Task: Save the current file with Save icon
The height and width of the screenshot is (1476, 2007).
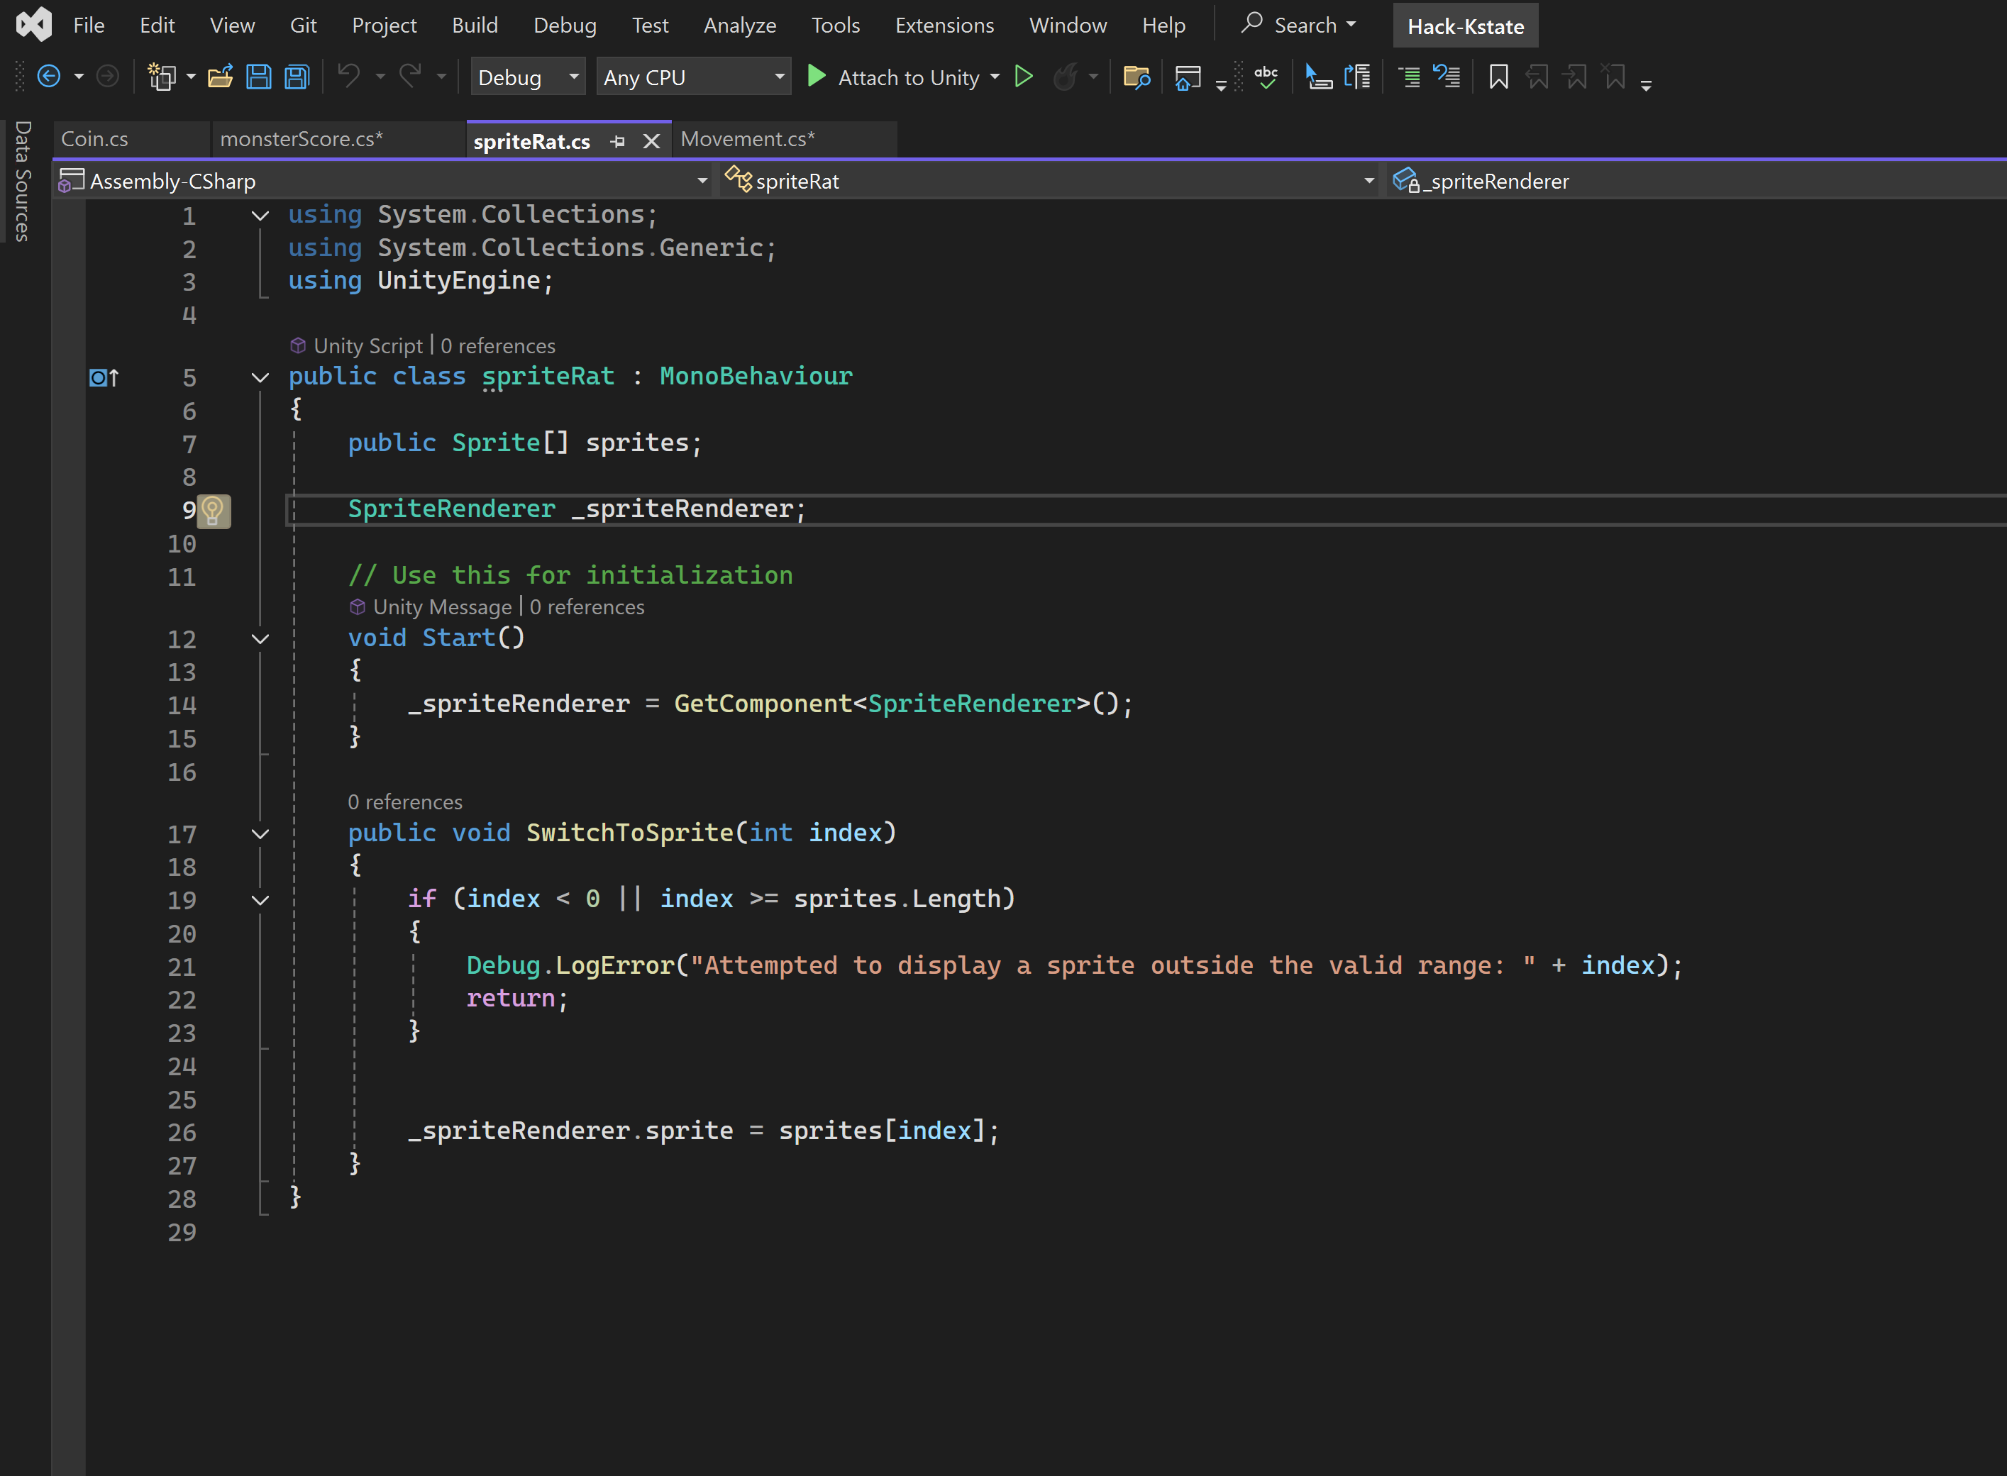Action: [x=259, y=77]
